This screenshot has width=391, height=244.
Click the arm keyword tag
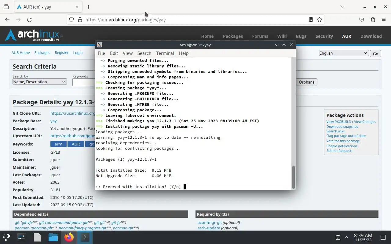[58, 144]
